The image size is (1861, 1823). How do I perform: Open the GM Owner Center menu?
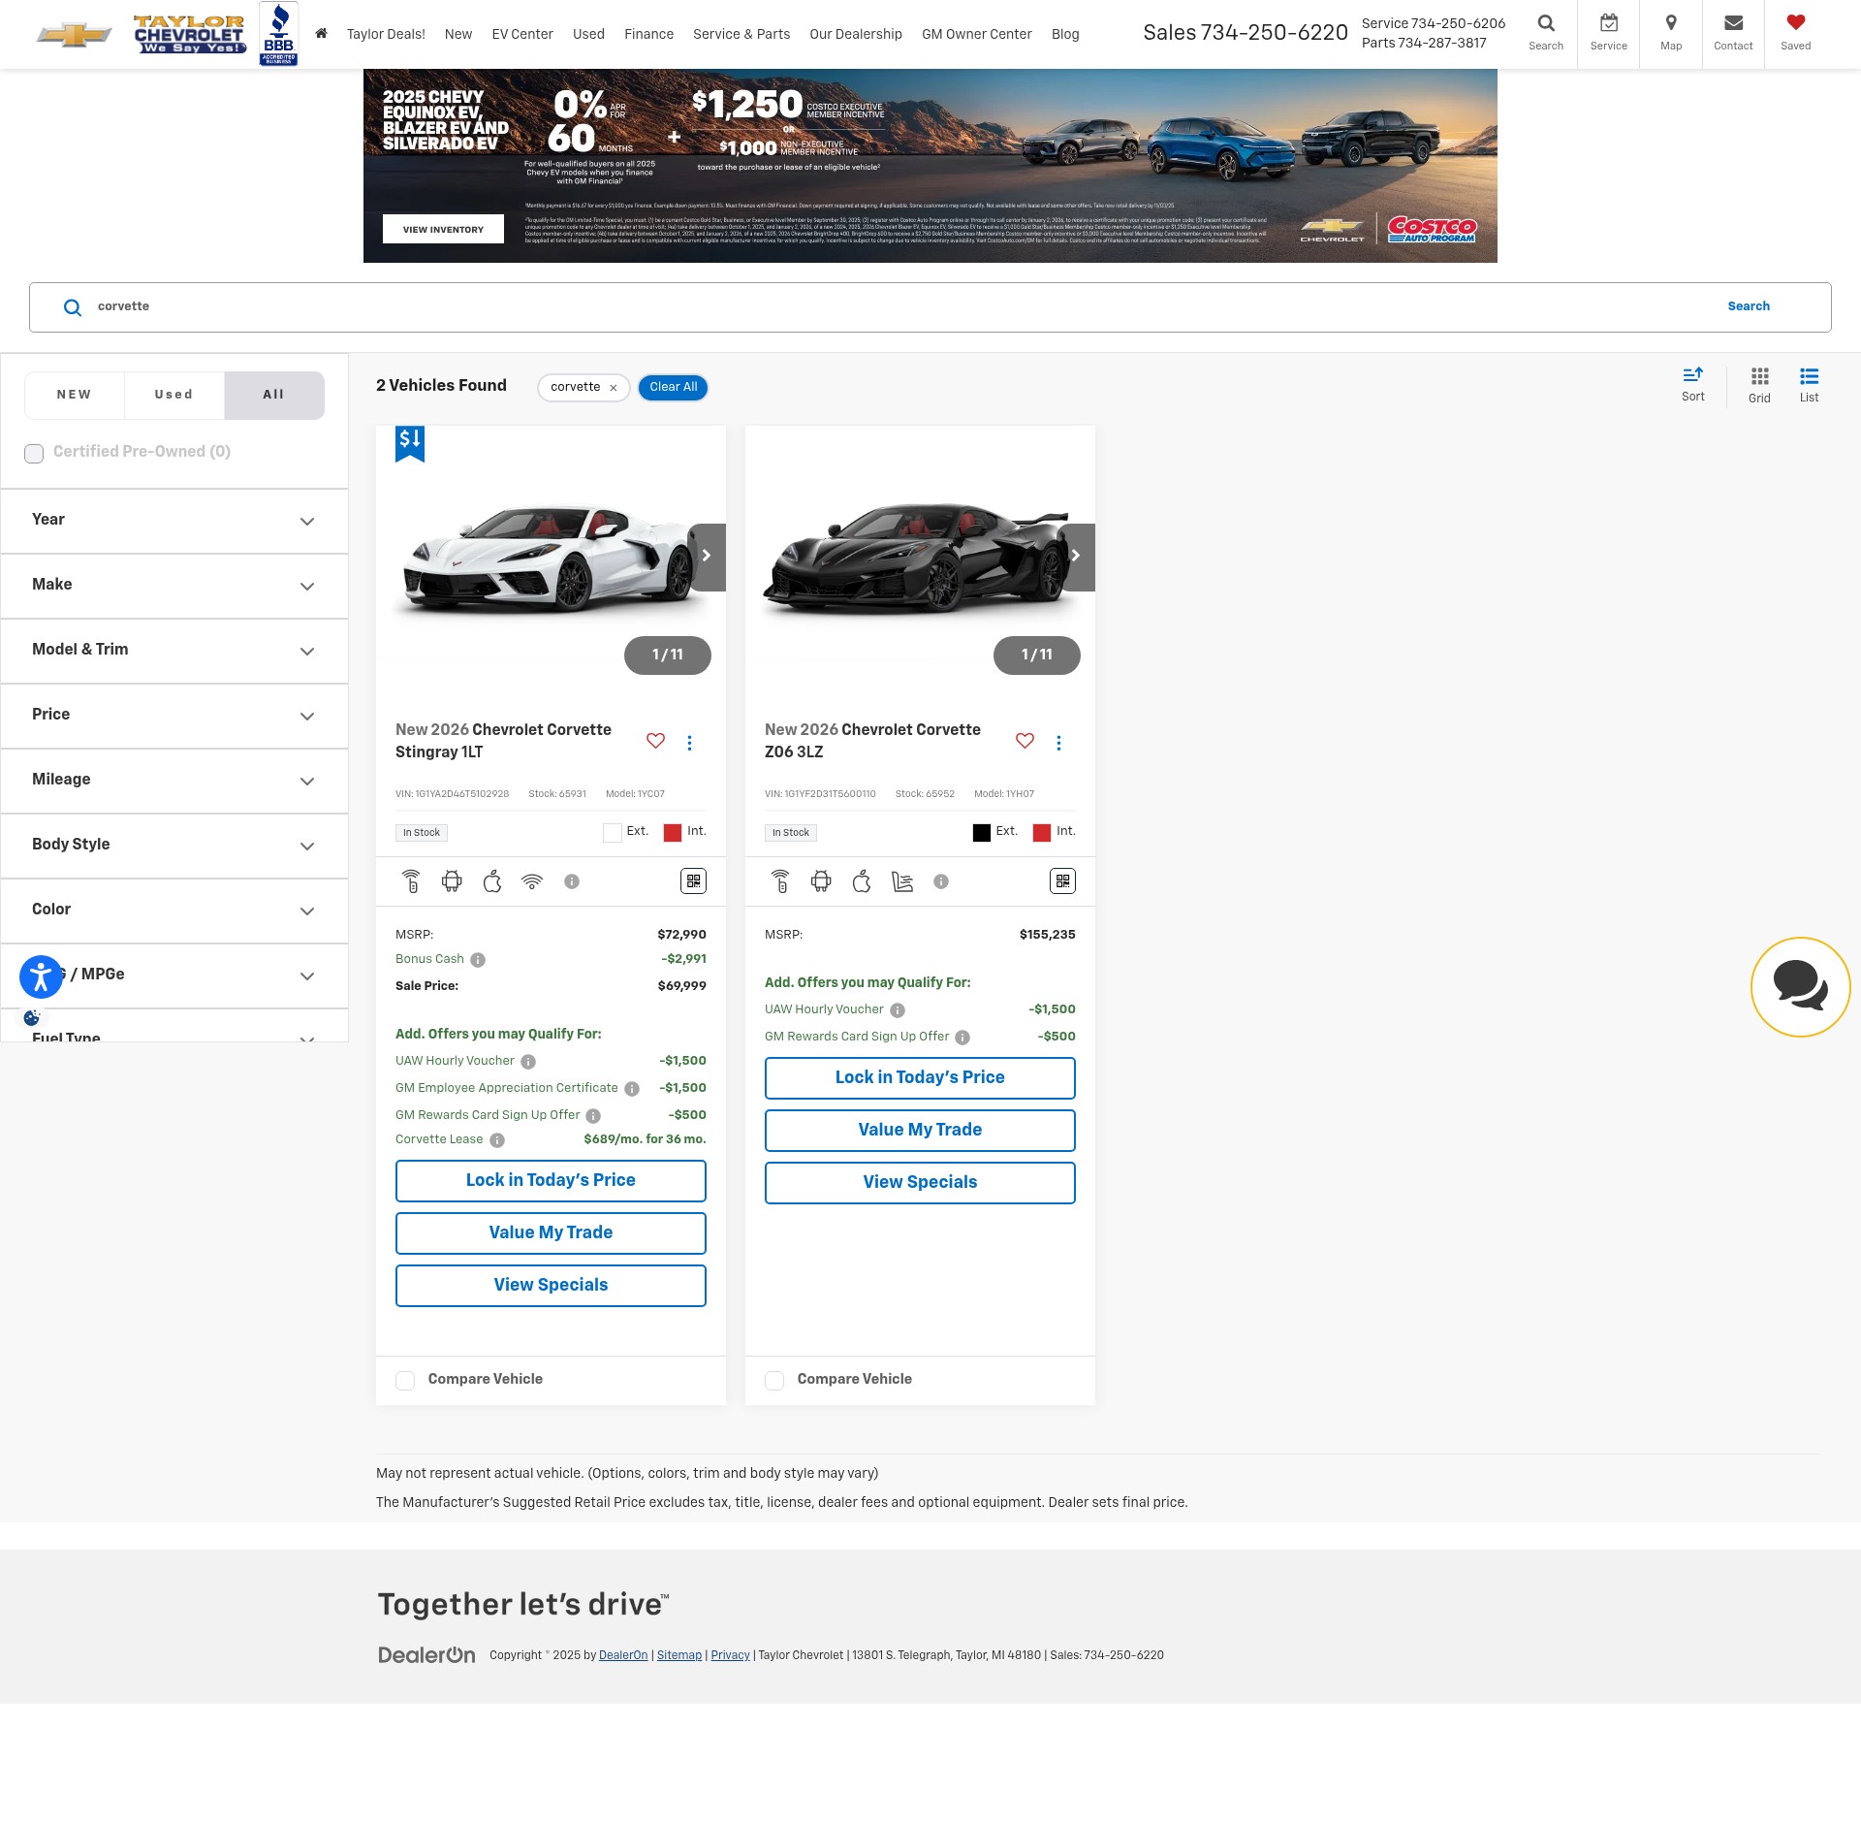(x=977, y=34)
